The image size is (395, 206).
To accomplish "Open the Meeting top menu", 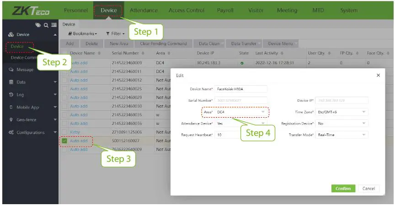I will tap(287, 10).
